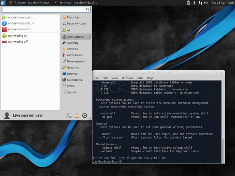Open System category
The image size is (235, 176).
pyautogui.click(x=76, y=92)
